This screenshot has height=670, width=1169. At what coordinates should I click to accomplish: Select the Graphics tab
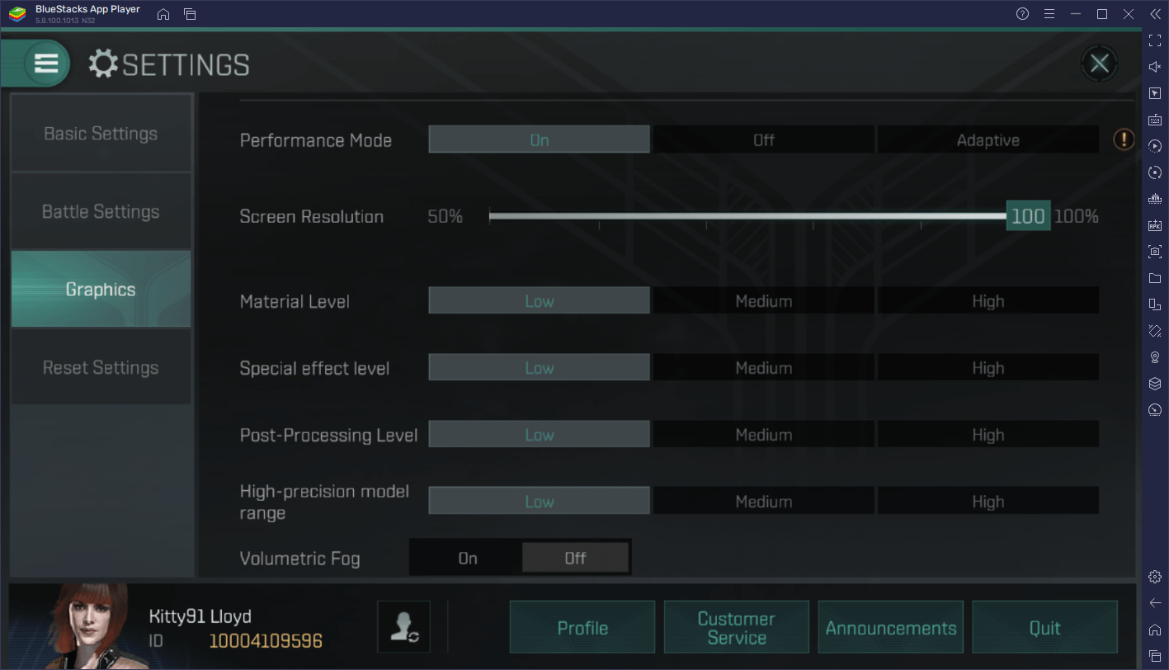(x=101, y=290)
